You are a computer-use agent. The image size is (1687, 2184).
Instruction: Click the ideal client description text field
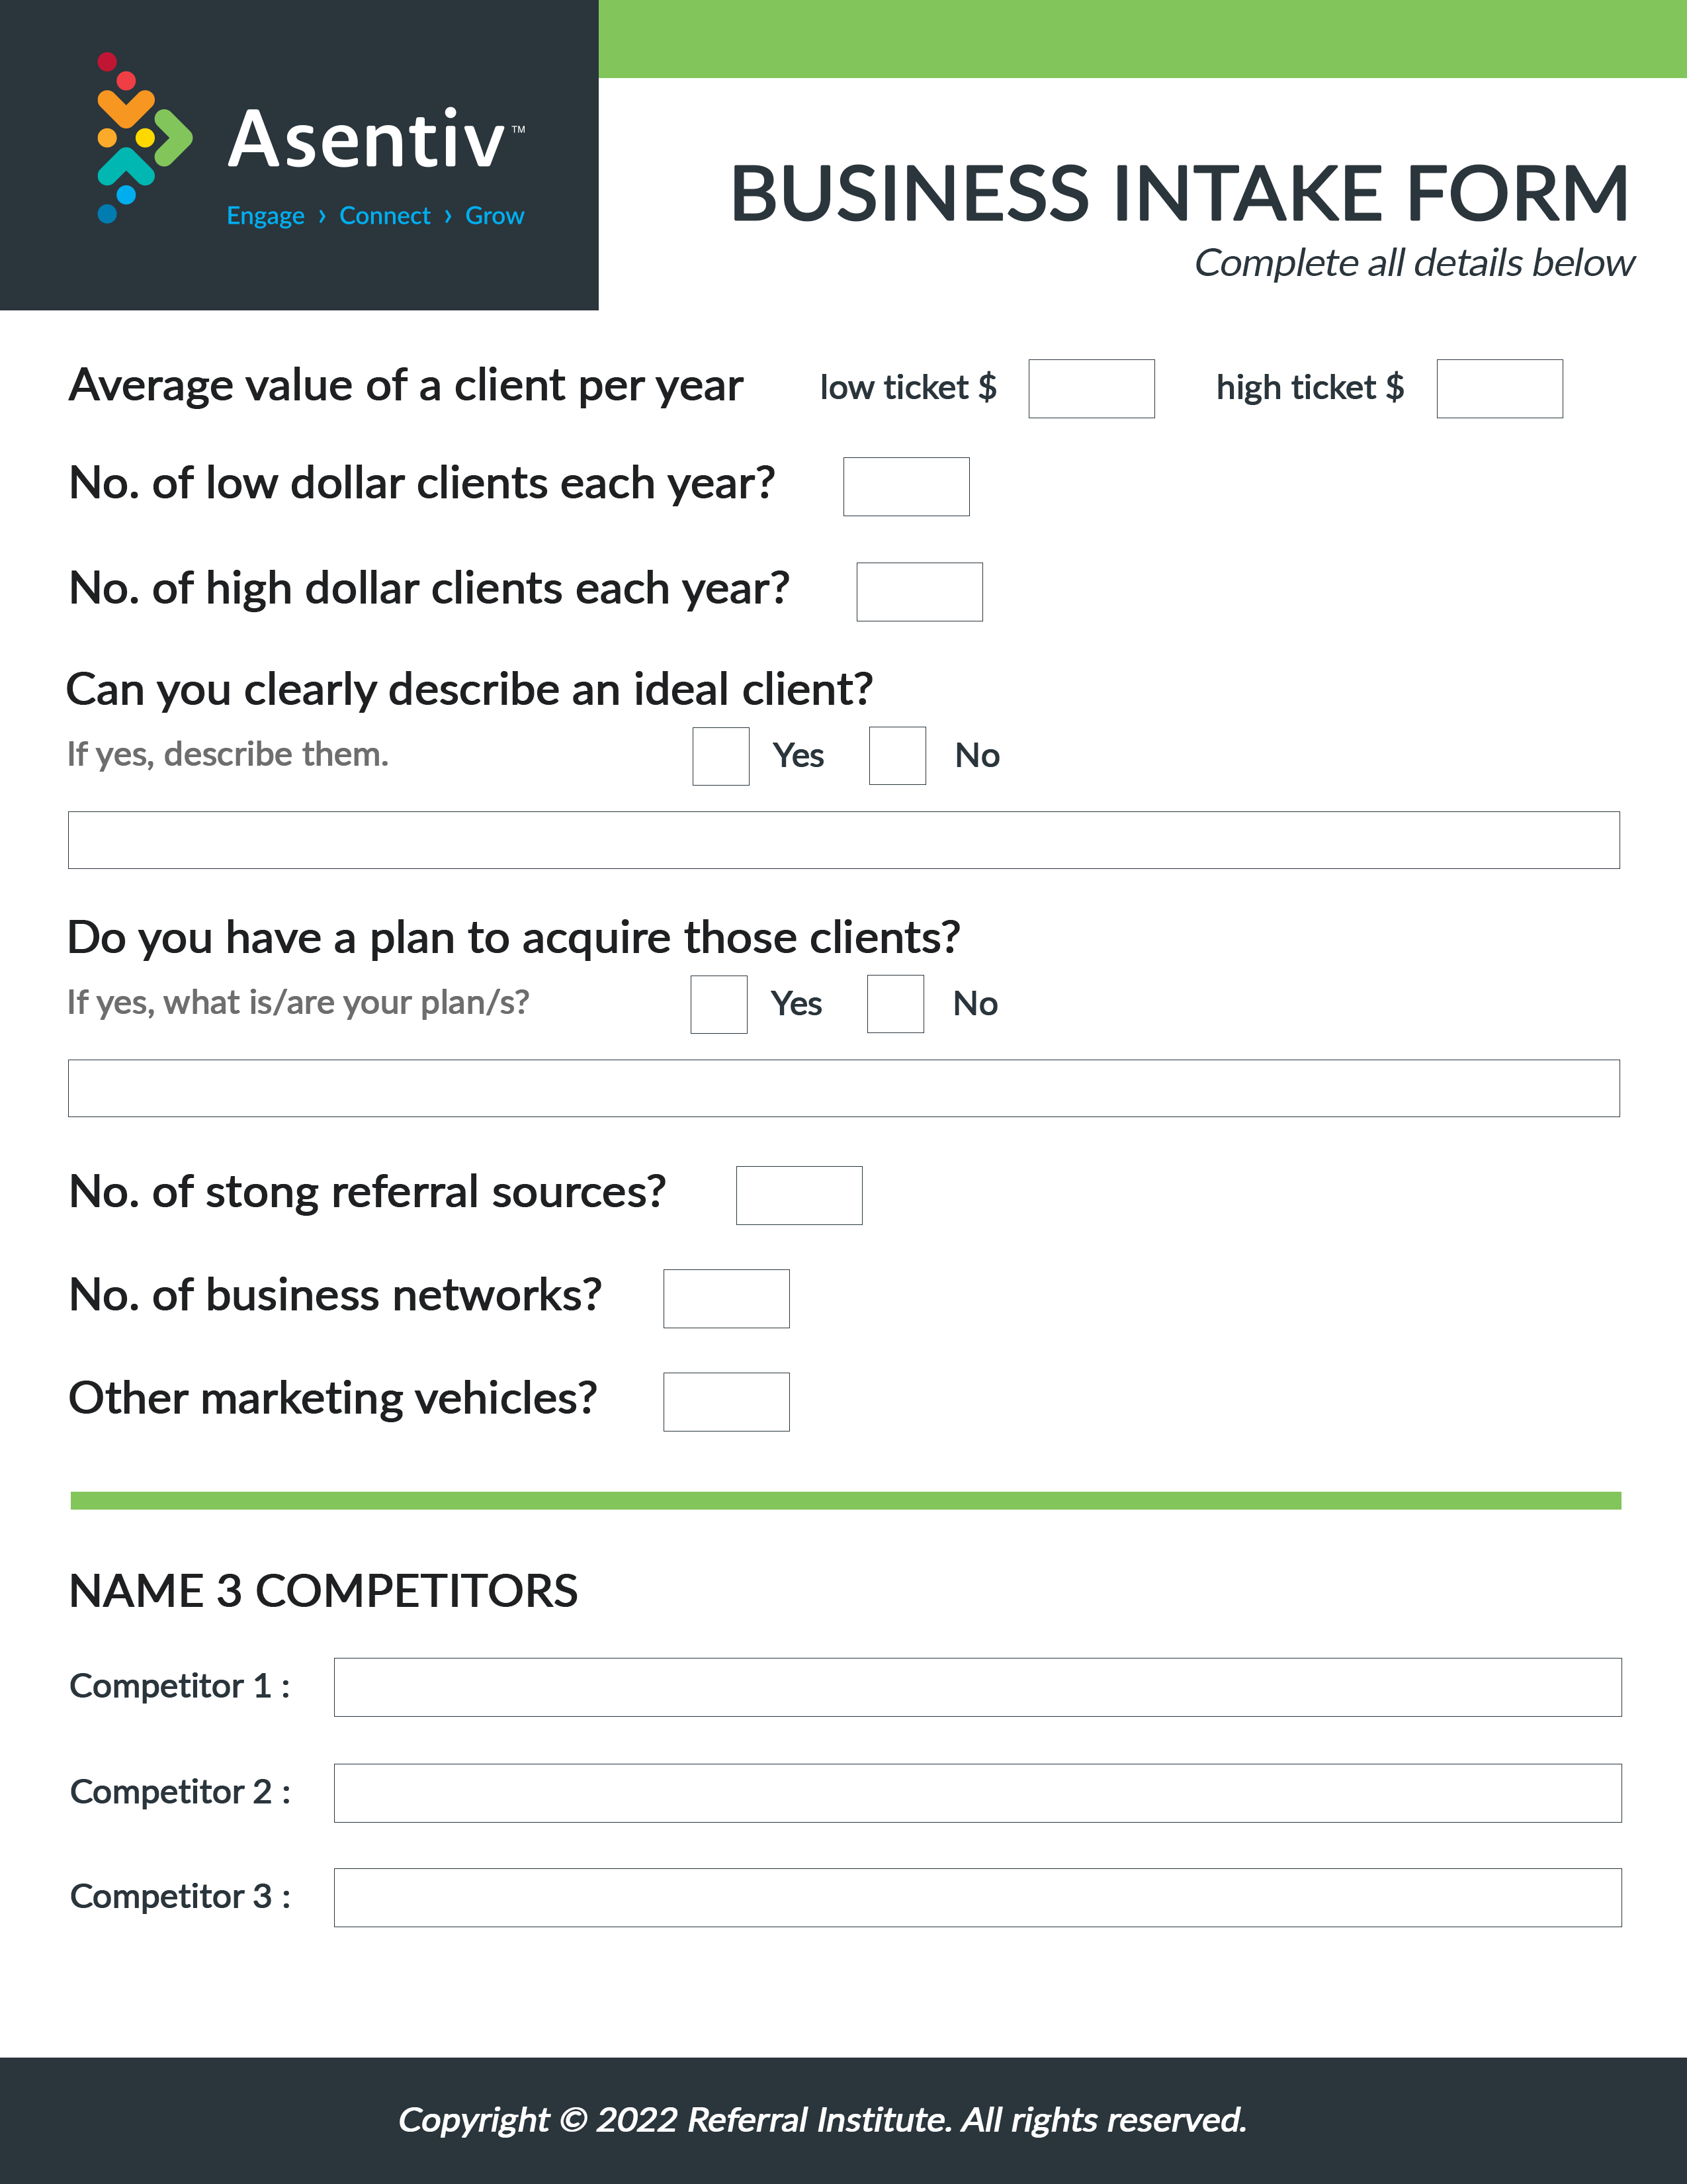(x=844, y=840)
